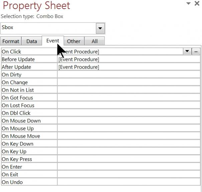This screenshot has width=202, height=192.
Task: Select the On Change event field
Action: coord(129,82)
